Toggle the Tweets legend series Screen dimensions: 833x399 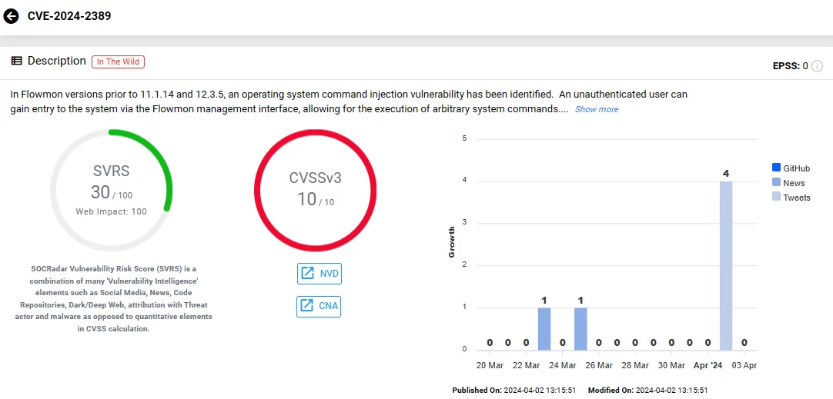(791, 198)
